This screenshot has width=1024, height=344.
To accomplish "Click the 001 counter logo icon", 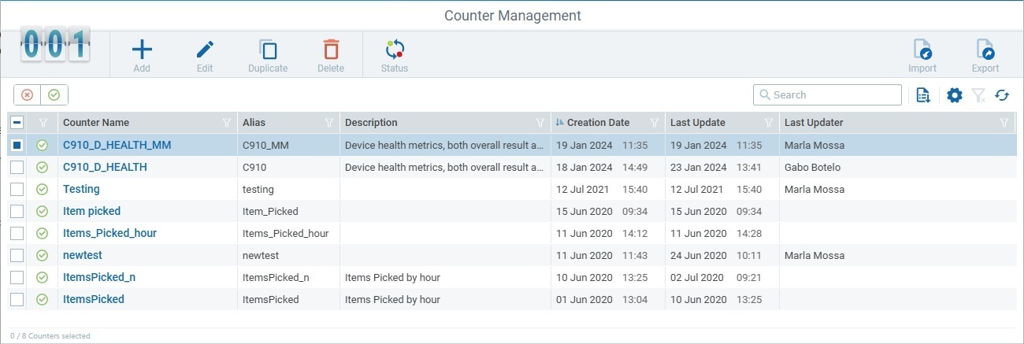I will click(x=55, y=44).
